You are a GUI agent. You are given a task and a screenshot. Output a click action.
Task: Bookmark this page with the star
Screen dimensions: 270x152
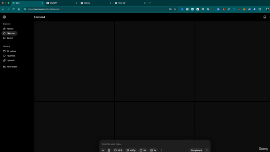[175, 9]
